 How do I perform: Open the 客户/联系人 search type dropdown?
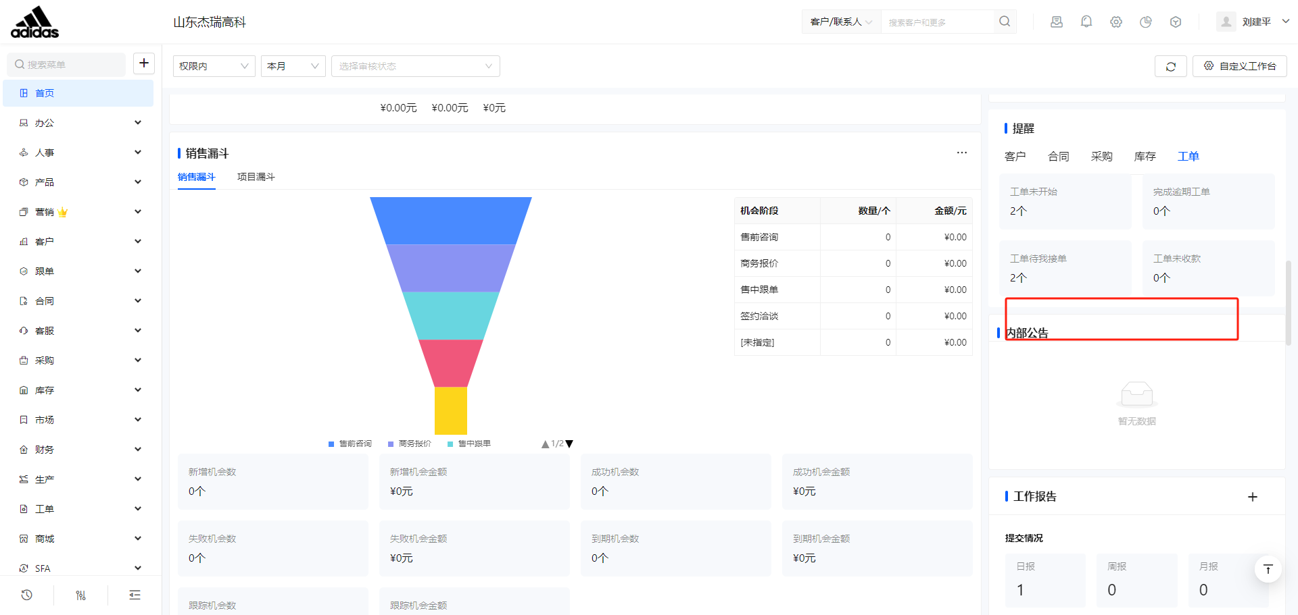[842, 22]
